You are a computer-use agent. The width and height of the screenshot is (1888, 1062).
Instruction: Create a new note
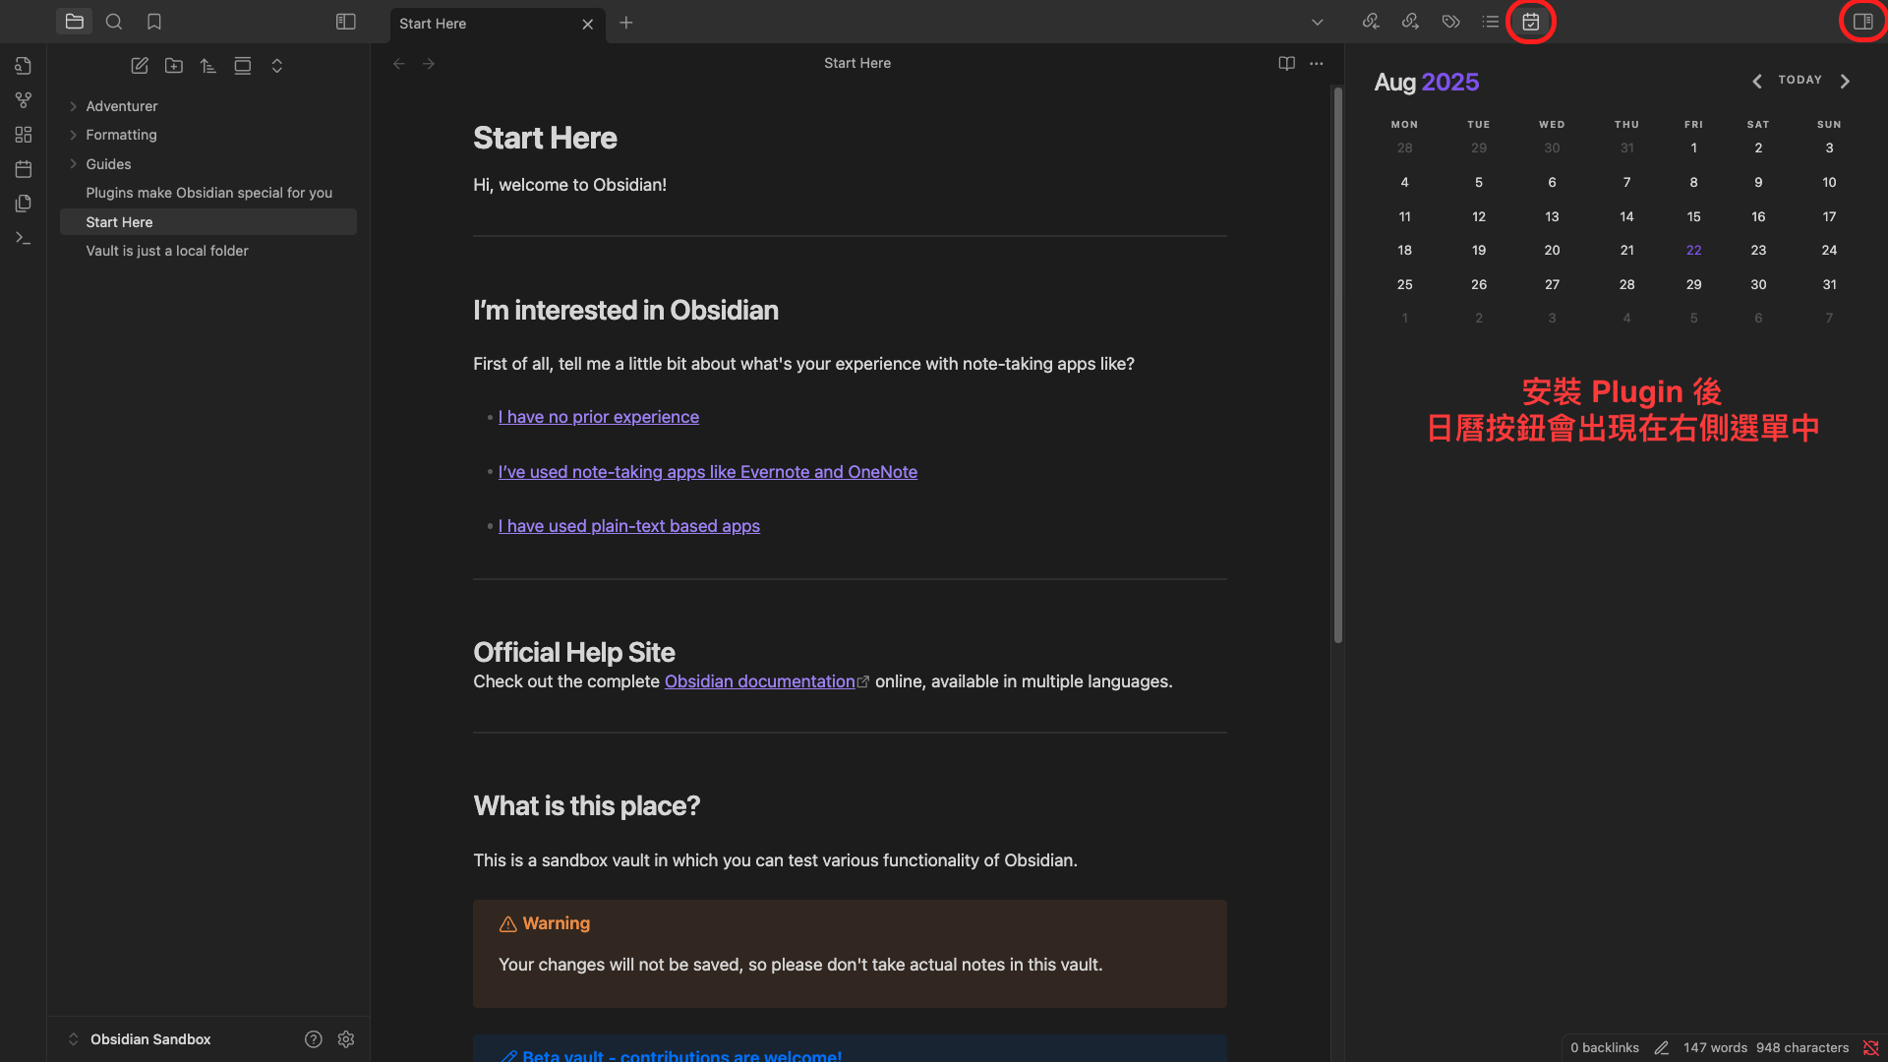pos(140,66)
